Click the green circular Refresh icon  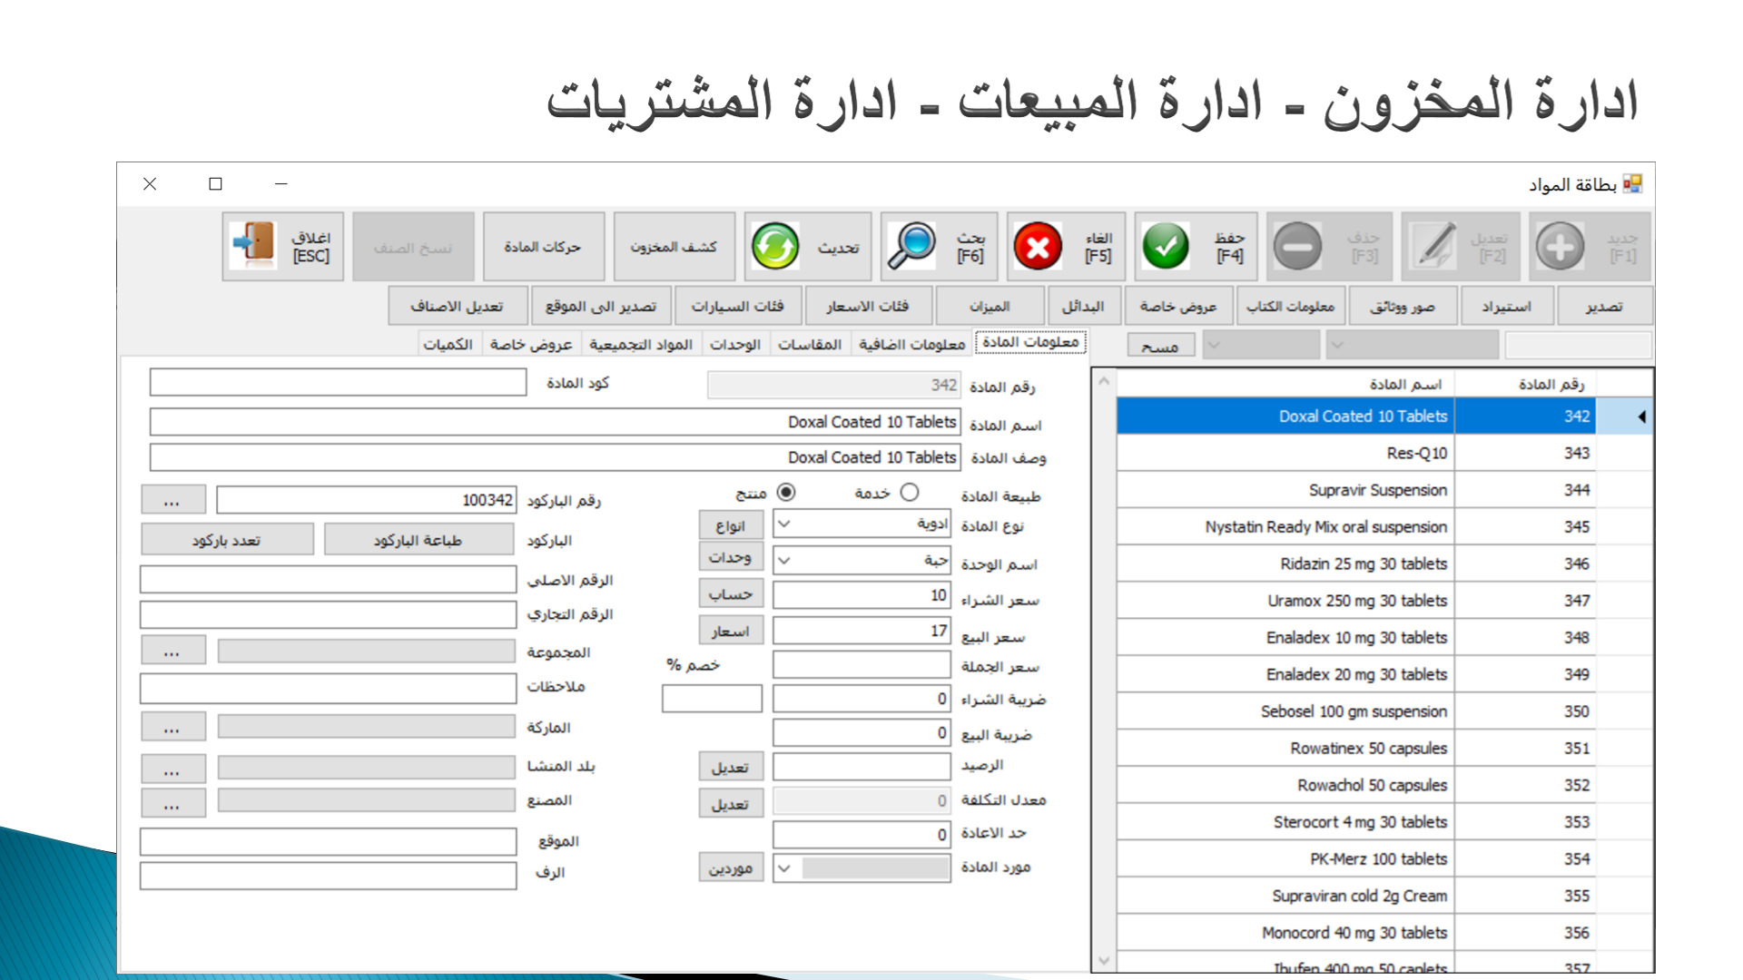click(775, 247)
